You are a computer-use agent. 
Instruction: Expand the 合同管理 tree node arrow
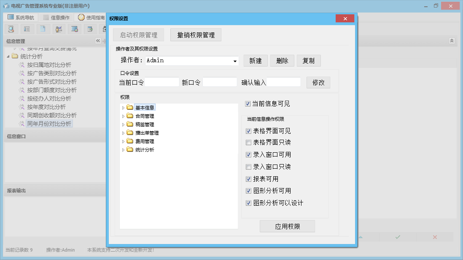click(x=123, y=116)
